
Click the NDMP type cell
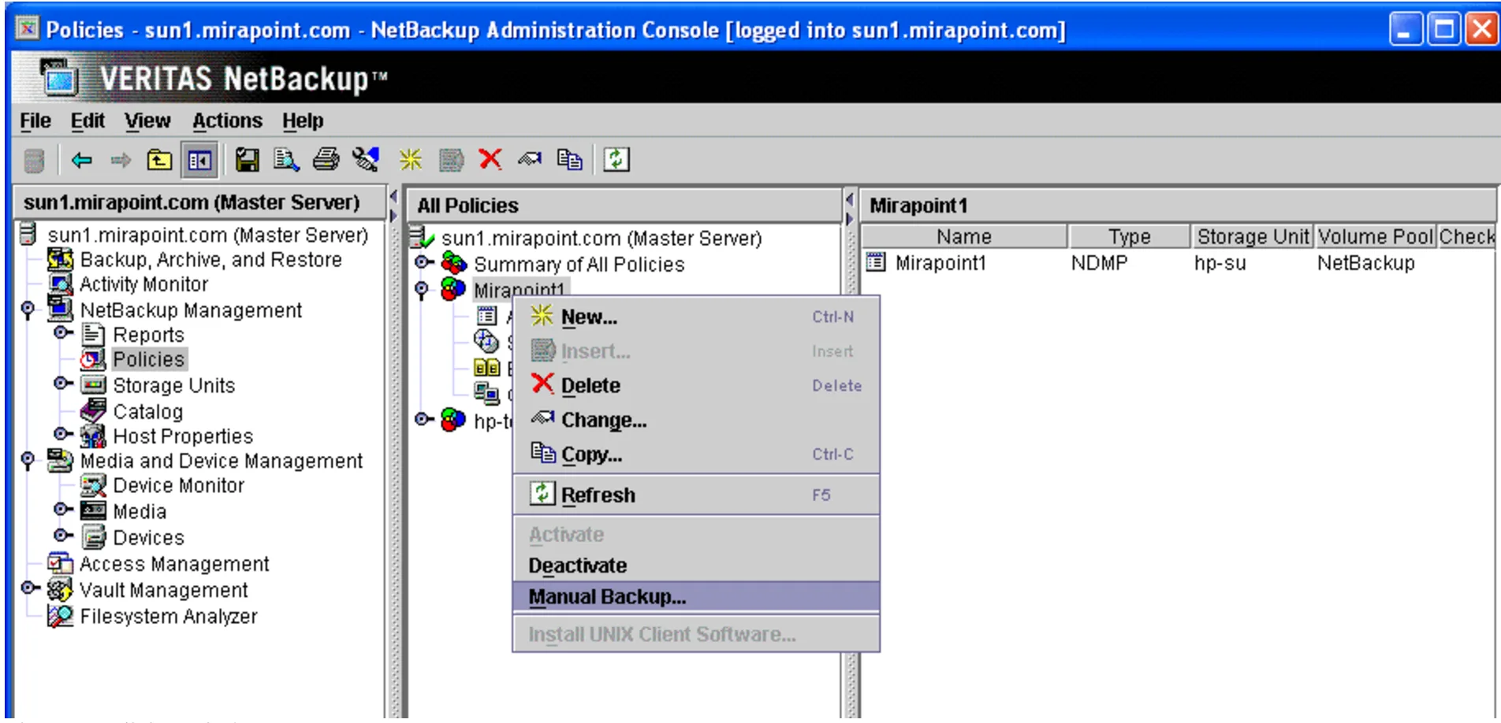point(1099,263)
